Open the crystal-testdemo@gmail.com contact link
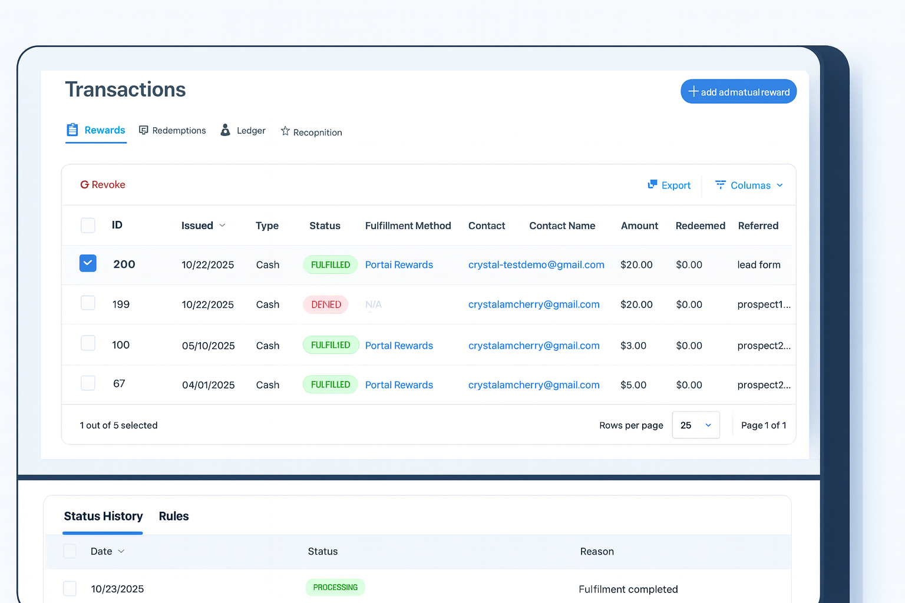Screen dimensions: 905x603 (536, 265)
